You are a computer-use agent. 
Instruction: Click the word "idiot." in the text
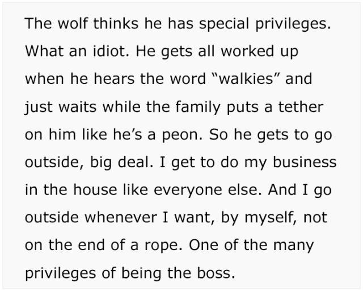coord(111,51)
